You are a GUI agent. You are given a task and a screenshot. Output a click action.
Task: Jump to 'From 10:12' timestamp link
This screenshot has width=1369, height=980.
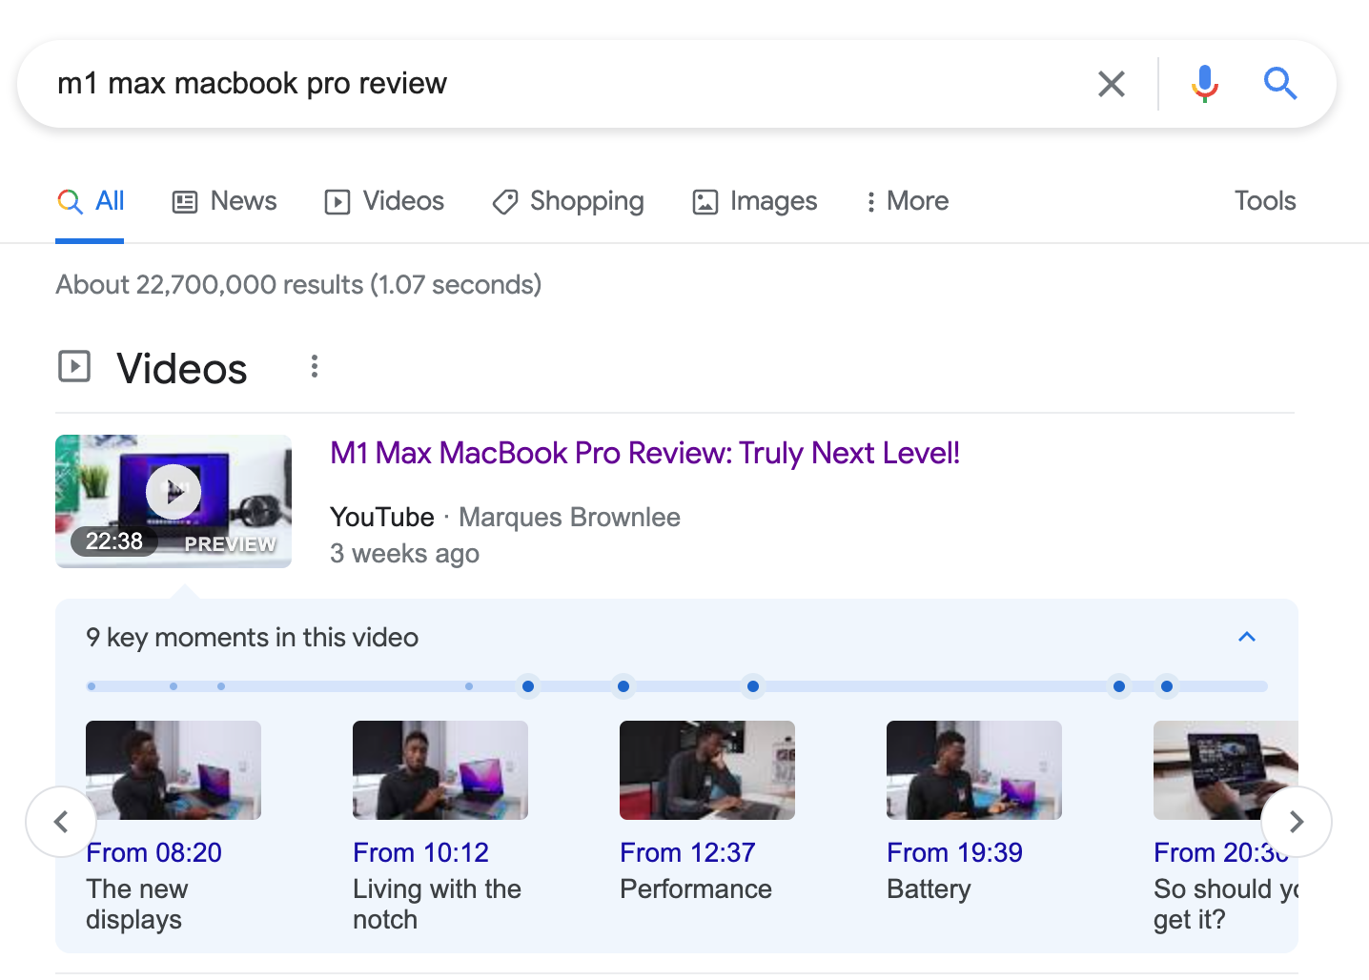420,852
